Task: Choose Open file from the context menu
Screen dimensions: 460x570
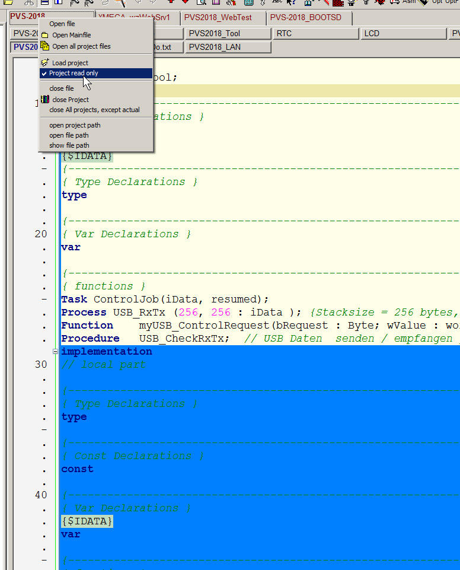Action: (x=96, y=24)
